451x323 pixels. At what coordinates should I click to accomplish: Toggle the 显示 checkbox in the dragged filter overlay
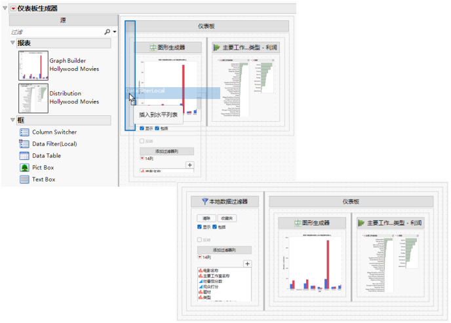point(142,128)
